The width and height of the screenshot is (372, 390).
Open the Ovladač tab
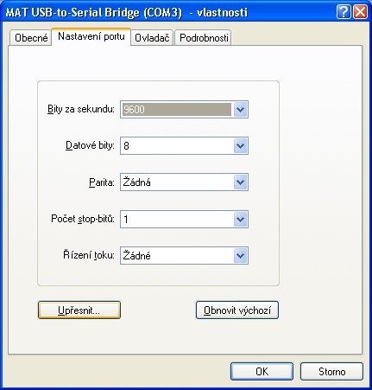pyautogui.click(x=152, y=38)
